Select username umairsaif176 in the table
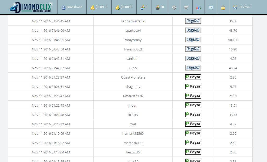The image size is (267, 162). [133, 96]
